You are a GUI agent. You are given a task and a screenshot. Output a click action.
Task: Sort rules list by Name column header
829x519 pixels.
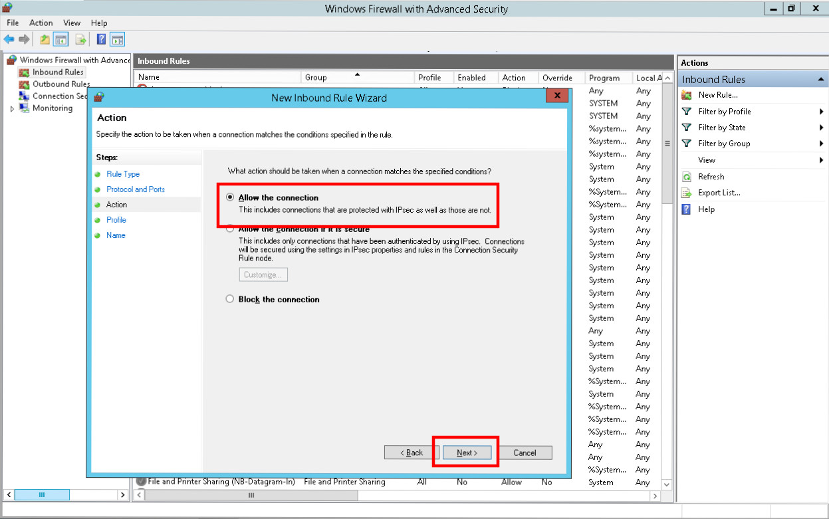point(218,78)
